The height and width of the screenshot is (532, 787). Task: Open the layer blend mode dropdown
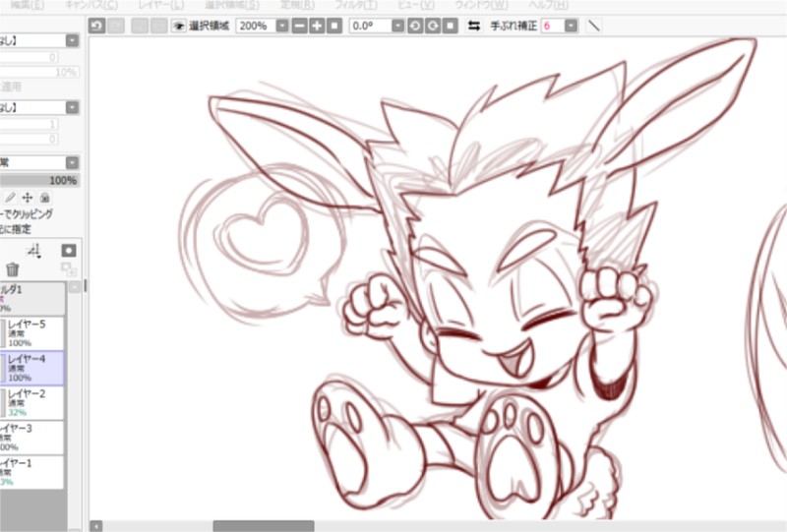point(72,162)
